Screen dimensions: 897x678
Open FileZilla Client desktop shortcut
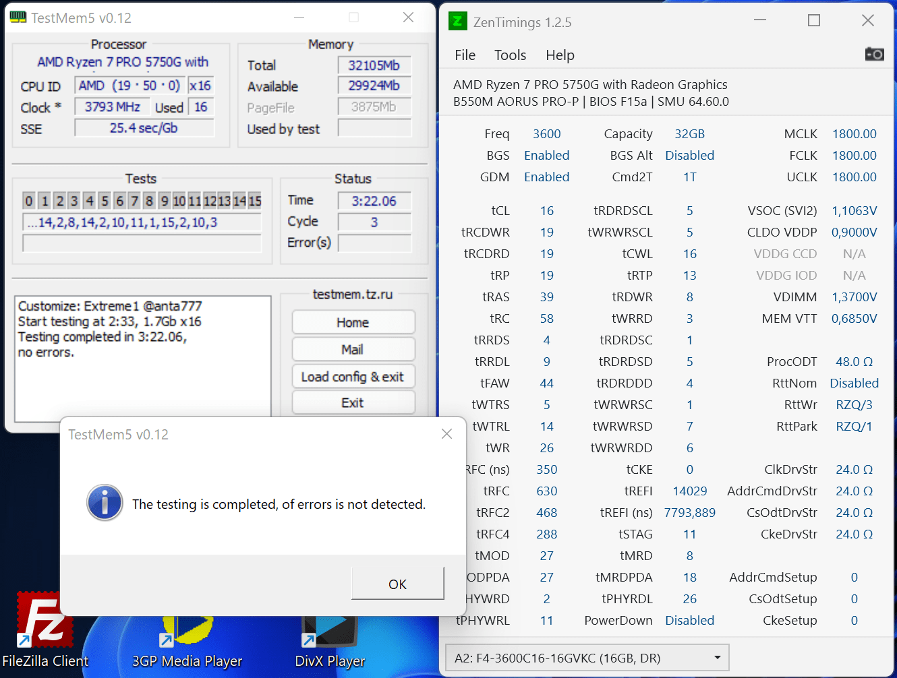45,630
